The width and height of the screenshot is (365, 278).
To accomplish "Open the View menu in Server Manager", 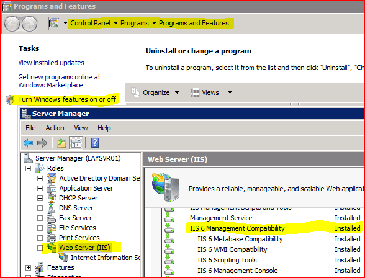I will point(81,128).
